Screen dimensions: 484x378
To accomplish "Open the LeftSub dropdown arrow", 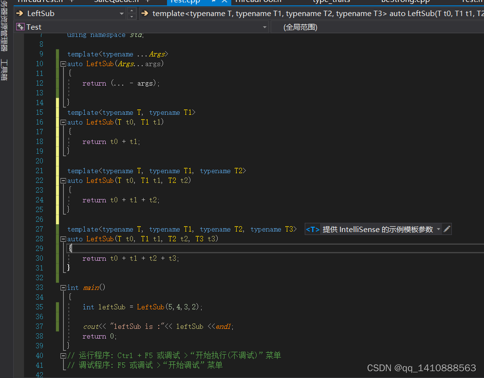I will (122, 14).
